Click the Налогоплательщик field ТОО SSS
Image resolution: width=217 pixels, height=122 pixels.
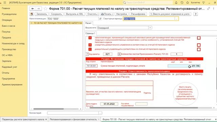[x=73, y=19]
